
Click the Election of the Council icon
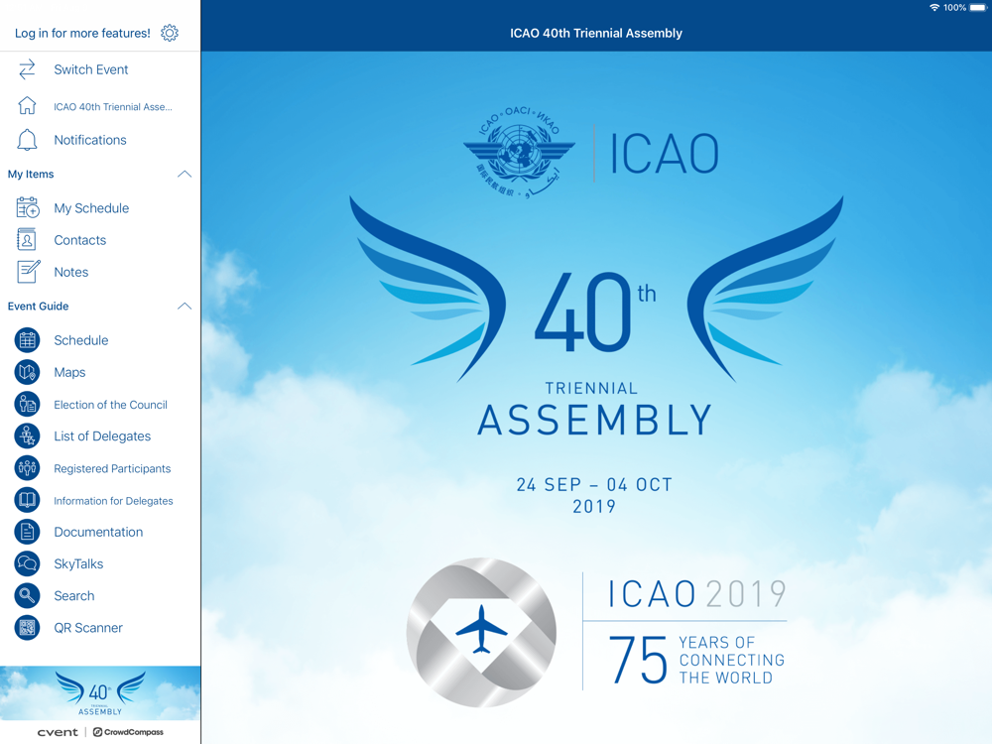(27, 405)
